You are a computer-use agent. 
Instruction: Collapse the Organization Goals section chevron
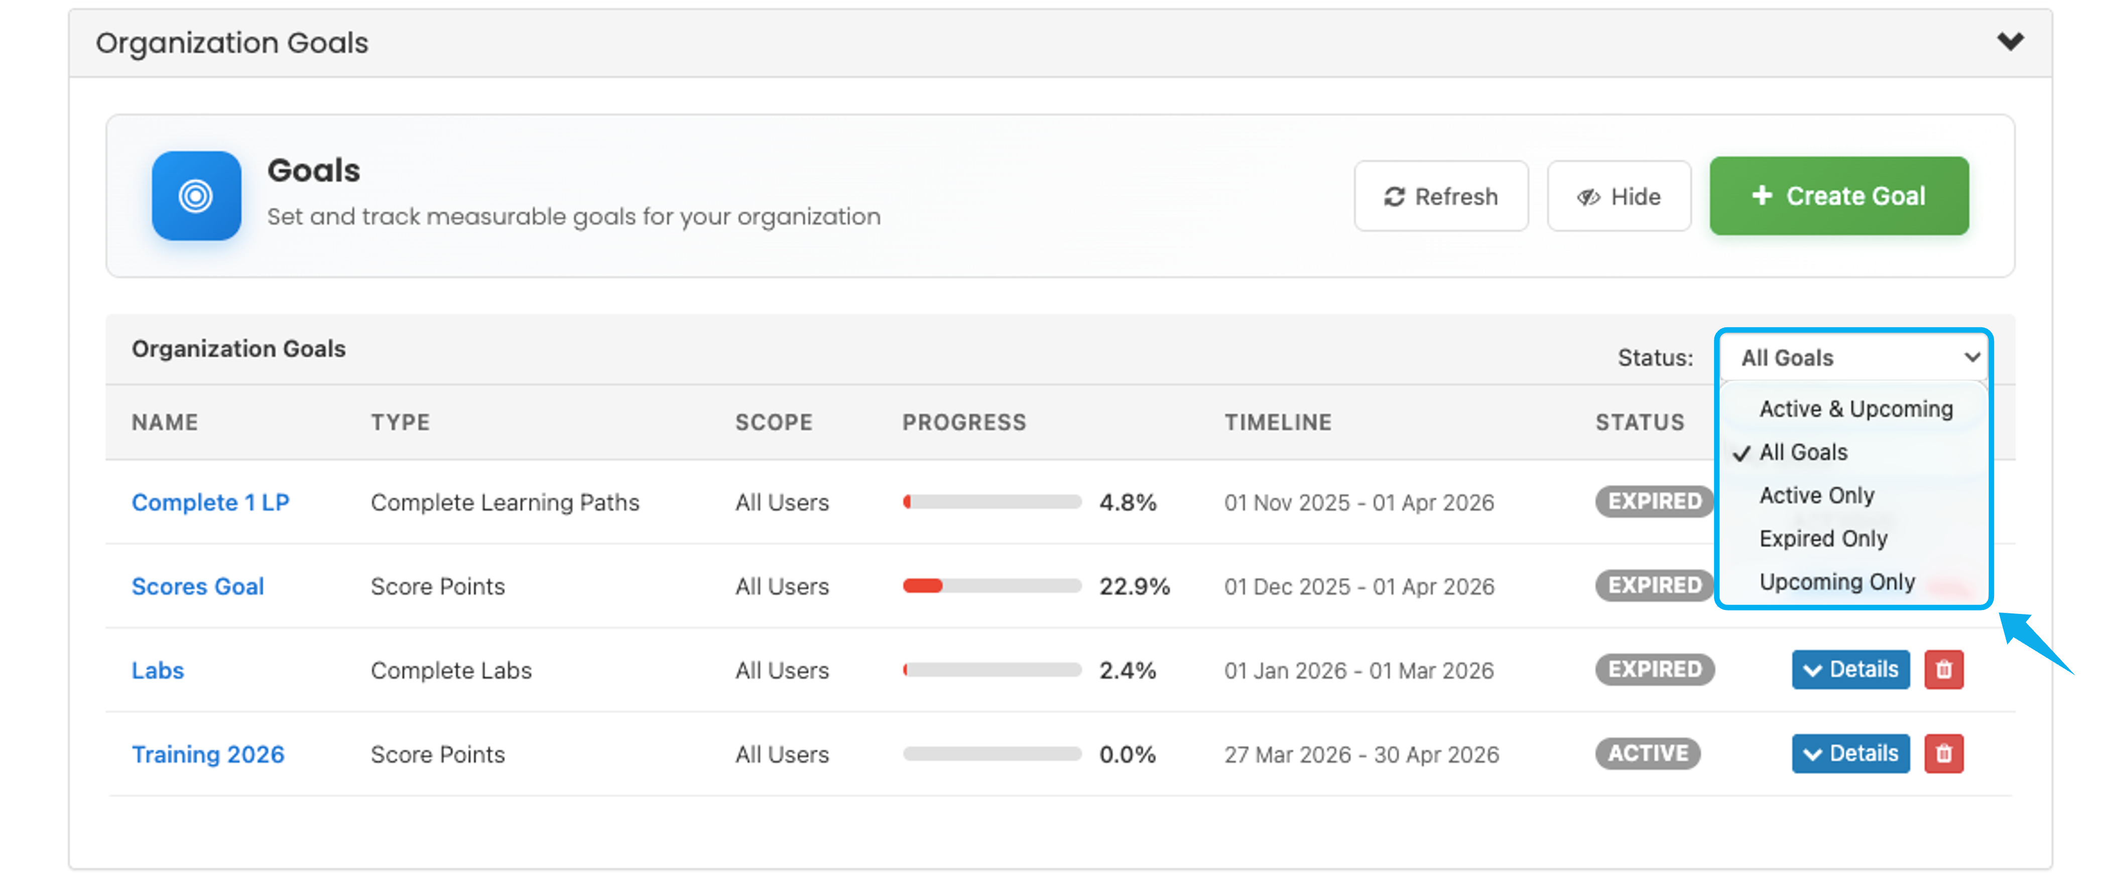2010,41
